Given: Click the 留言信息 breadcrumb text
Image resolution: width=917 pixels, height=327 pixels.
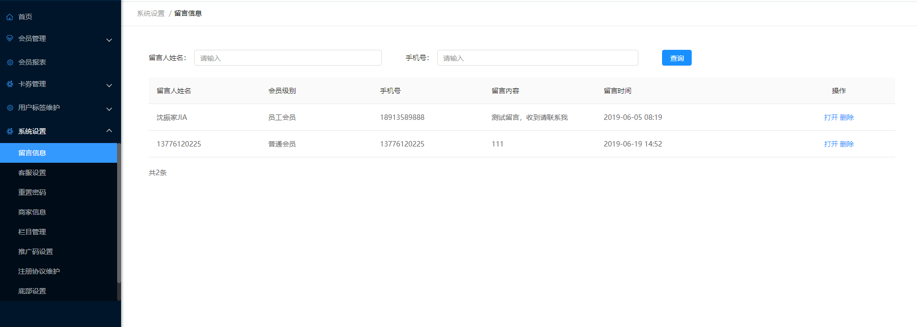Looking at the screenshot, I should click(188, 13).
